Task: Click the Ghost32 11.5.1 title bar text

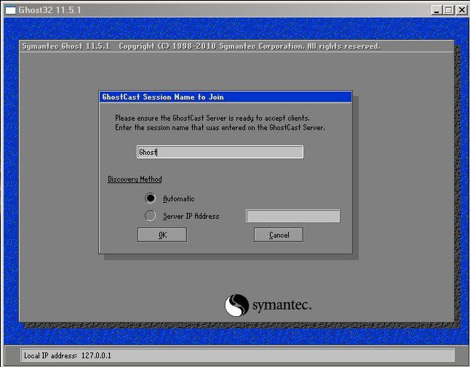Action: pos(49,10)
